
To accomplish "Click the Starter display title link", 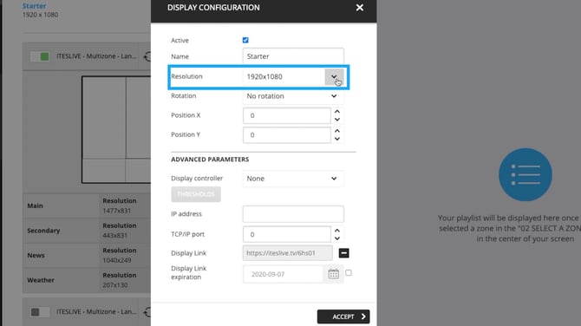I will [x=34, y=6].
